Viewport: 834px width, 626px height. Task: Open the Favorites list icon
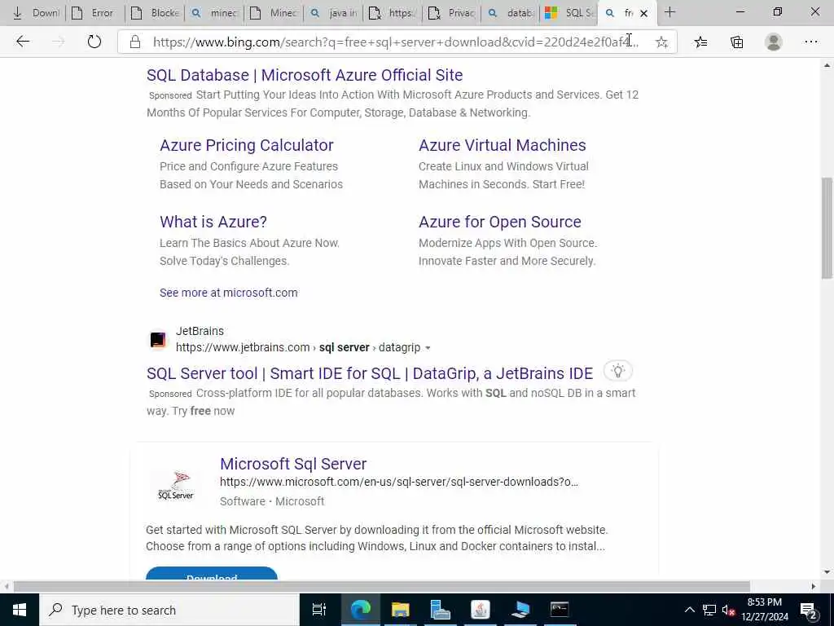point(700,42)
